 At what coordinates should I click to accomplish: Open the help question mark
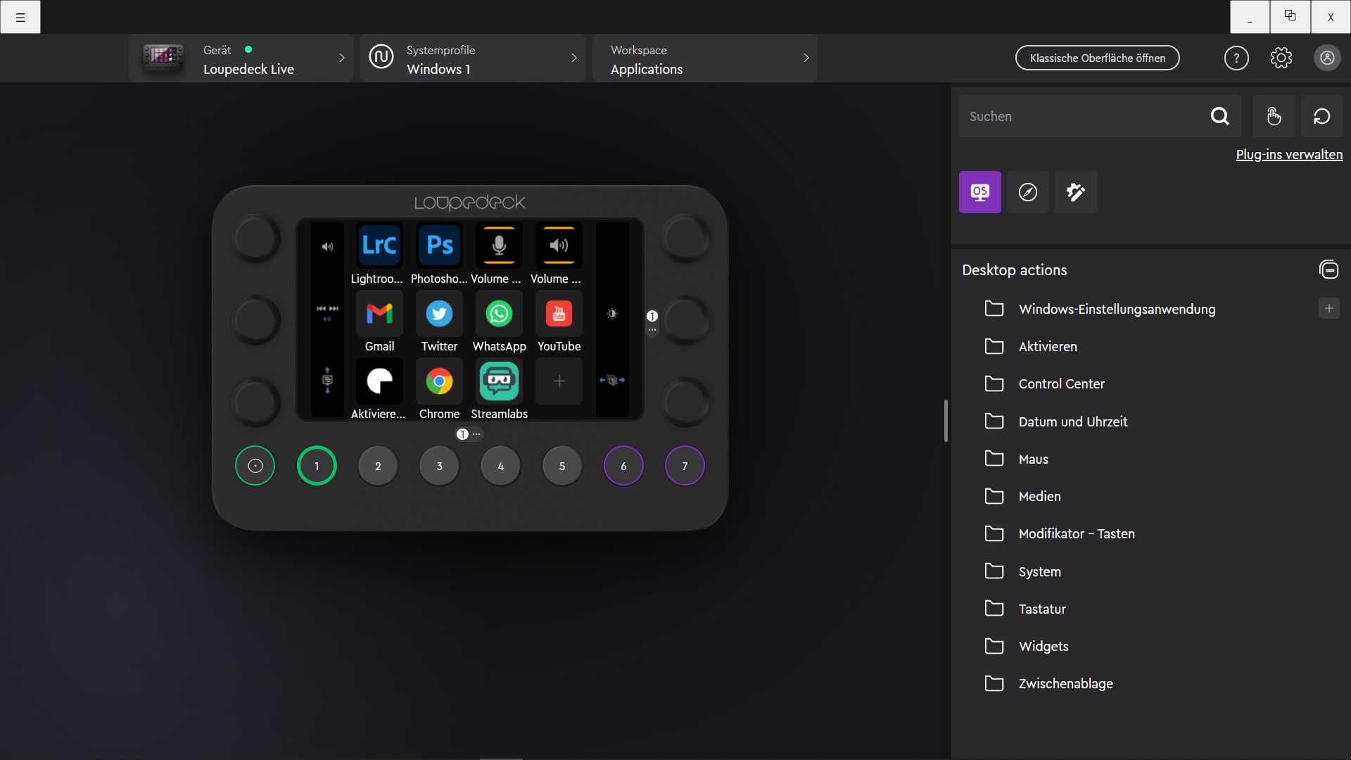[1236, 58]
